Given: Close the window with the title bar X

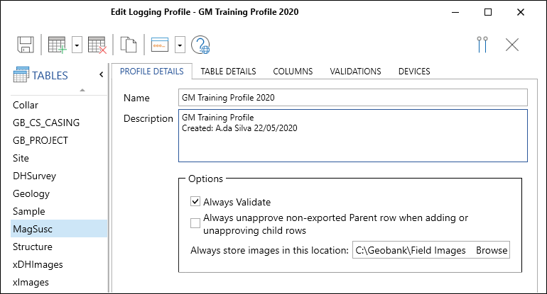Looking at the screenshot, I should click(521, 12).
